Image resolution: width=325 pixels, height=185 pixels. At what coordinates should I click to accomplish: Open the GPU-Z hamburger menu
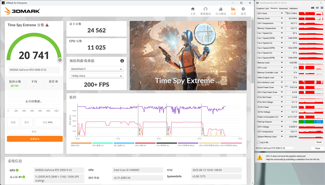click(x=322, y=8)
